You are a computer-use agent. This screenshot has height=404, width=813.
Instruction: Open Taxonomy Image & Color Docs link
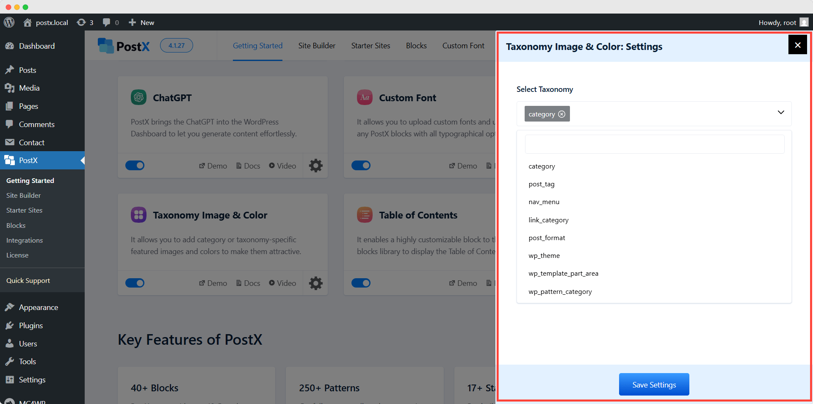(248, 283)
